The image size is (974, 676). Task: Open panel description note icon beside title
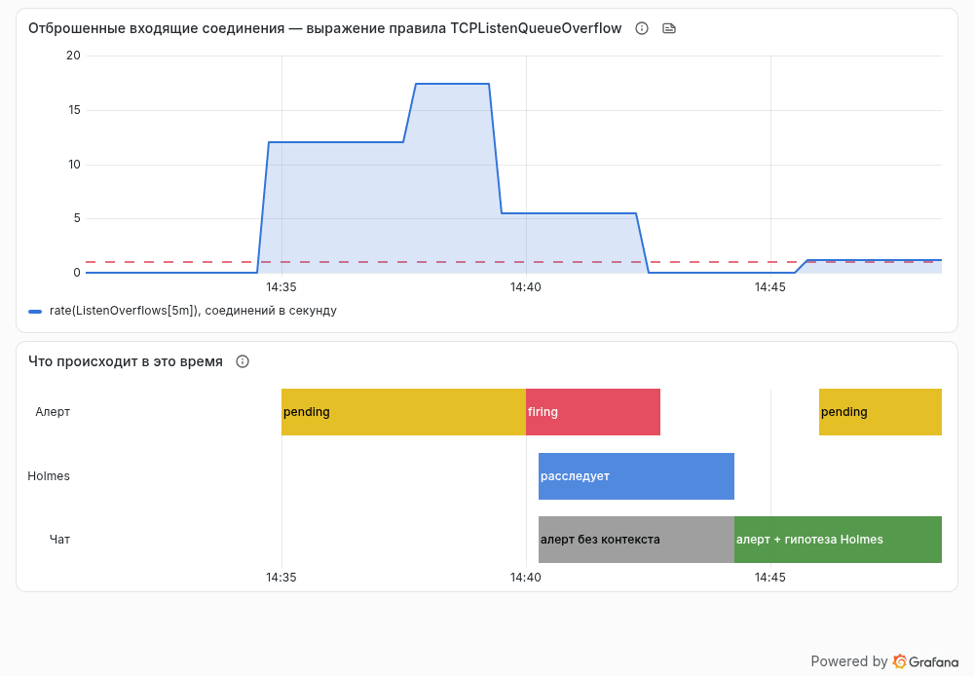[669, 28]
